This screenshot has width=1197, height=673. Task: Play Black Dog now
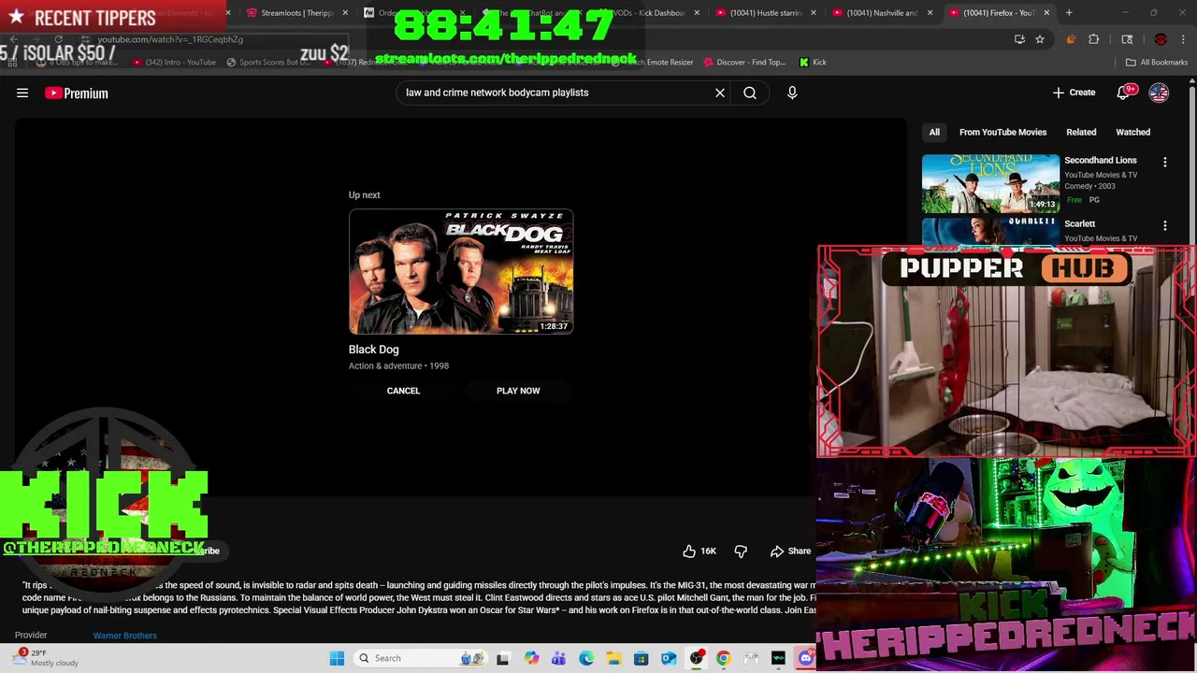click(x=518, y=391)
